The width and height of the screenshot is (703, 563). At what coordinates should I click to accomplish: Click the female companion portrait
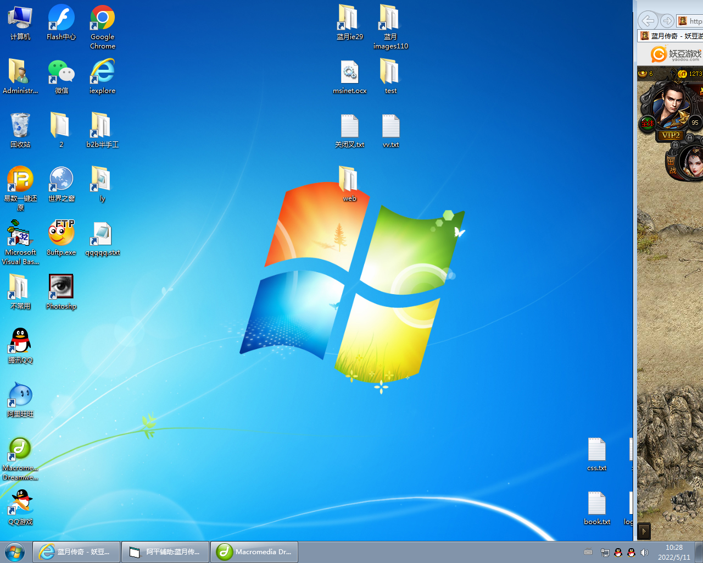click(x=693, y=163)
